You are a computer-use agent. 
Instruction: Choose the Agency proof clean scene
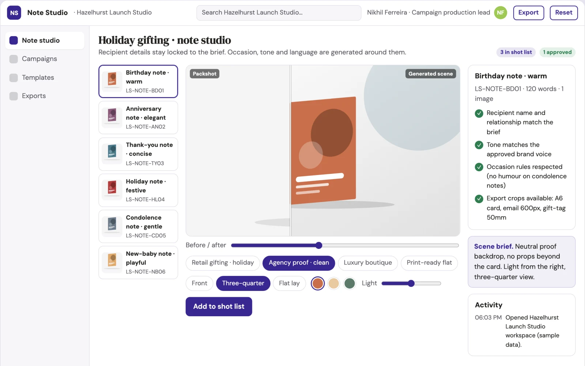299,263
